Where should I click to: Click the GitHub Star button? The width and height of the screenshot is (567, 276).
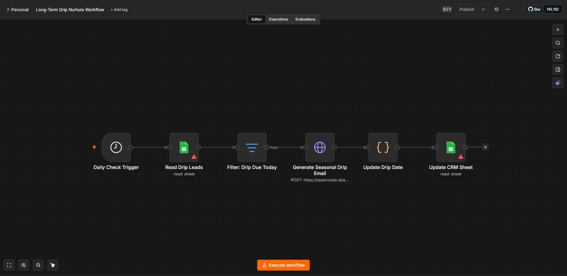coord(534,9)
